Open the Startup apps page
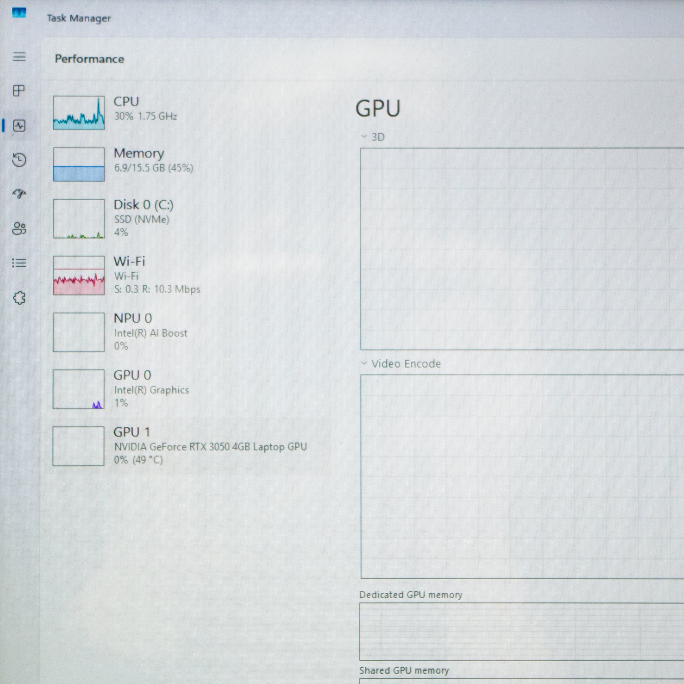The width and height of the screenshot is (684, 684). click(x=19, y=194)
